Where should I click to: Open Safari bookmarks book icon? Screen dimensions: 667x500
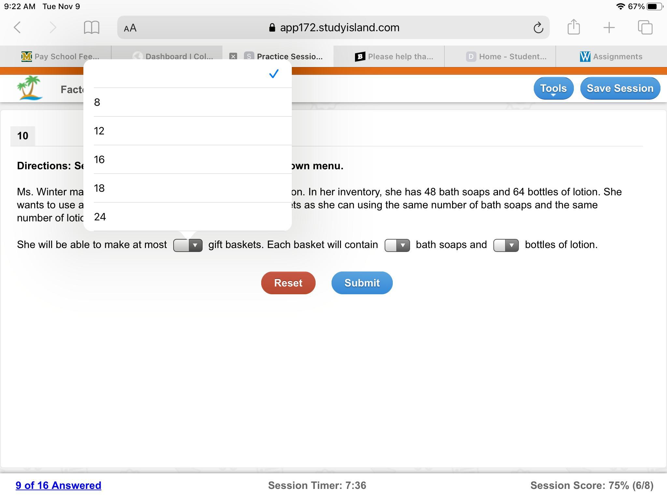pyautogui.click(x=92, y=27)
